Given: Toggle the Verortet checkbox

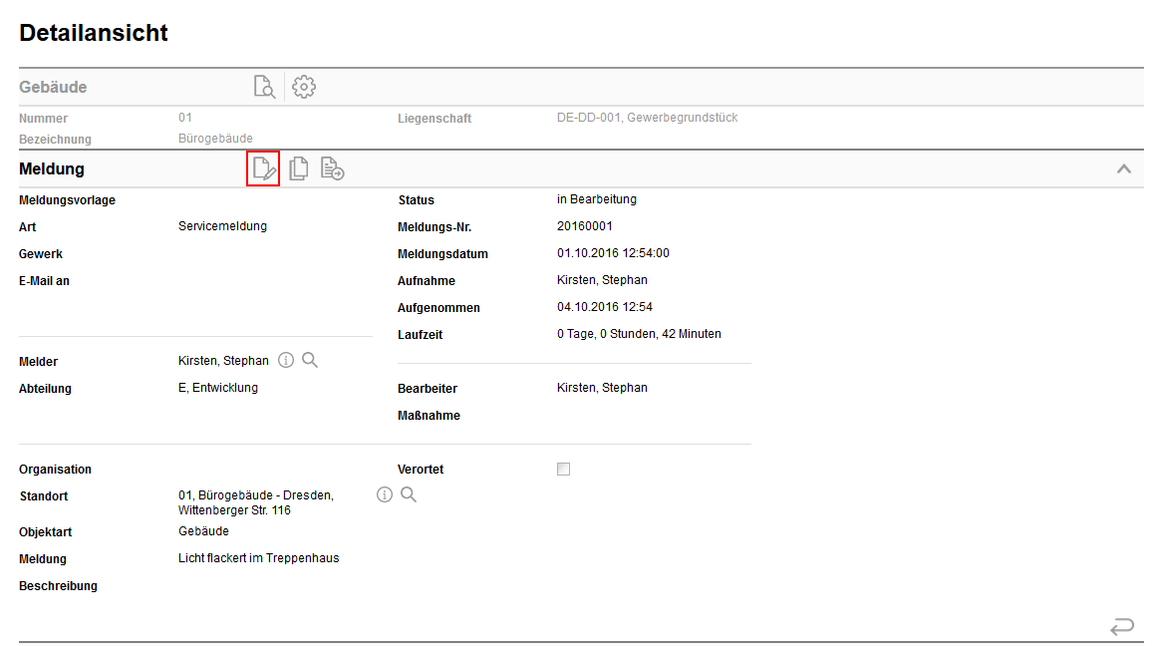Looking at the screenshot, I should point(563,469).
